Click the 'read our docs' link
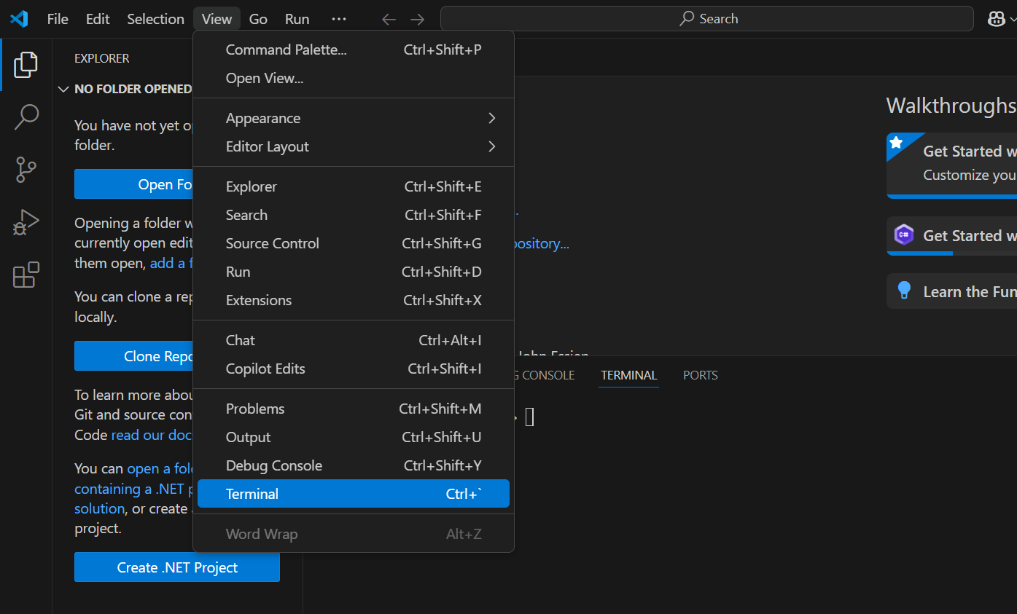Image resolution: width=1017 pixels, height=614 pixels. [151, 435]
